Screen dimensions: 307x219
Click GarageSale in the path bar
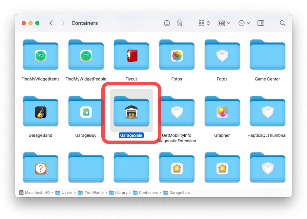coord(177,193)
